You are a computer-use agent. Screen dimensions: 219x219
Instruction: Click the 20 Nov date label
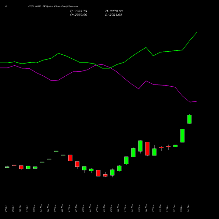point(118,208)
